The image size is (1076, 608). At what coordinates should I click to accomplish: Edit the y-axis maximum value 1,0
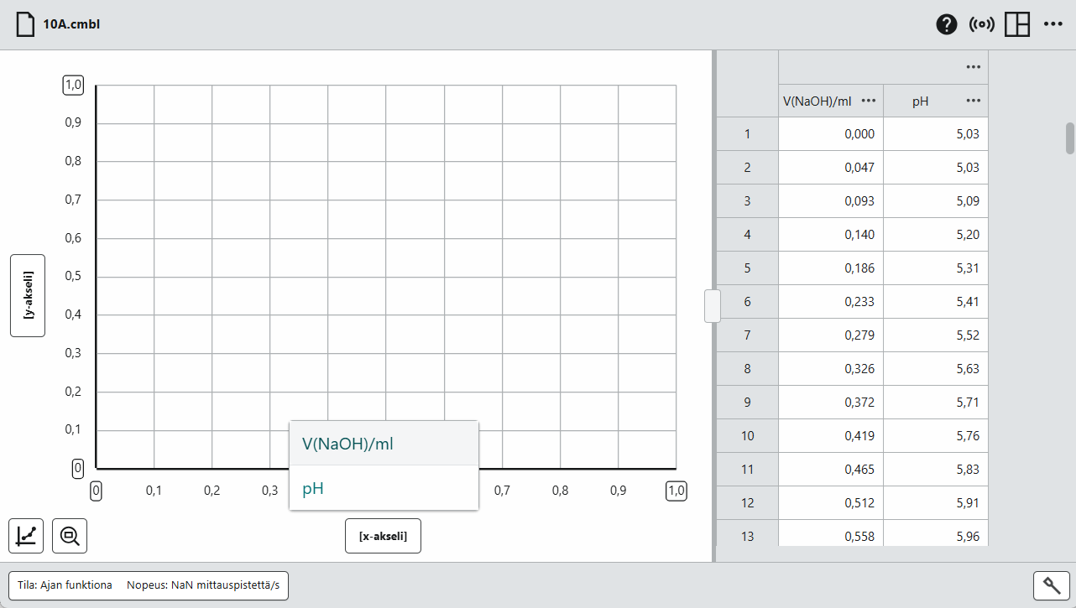73,85
